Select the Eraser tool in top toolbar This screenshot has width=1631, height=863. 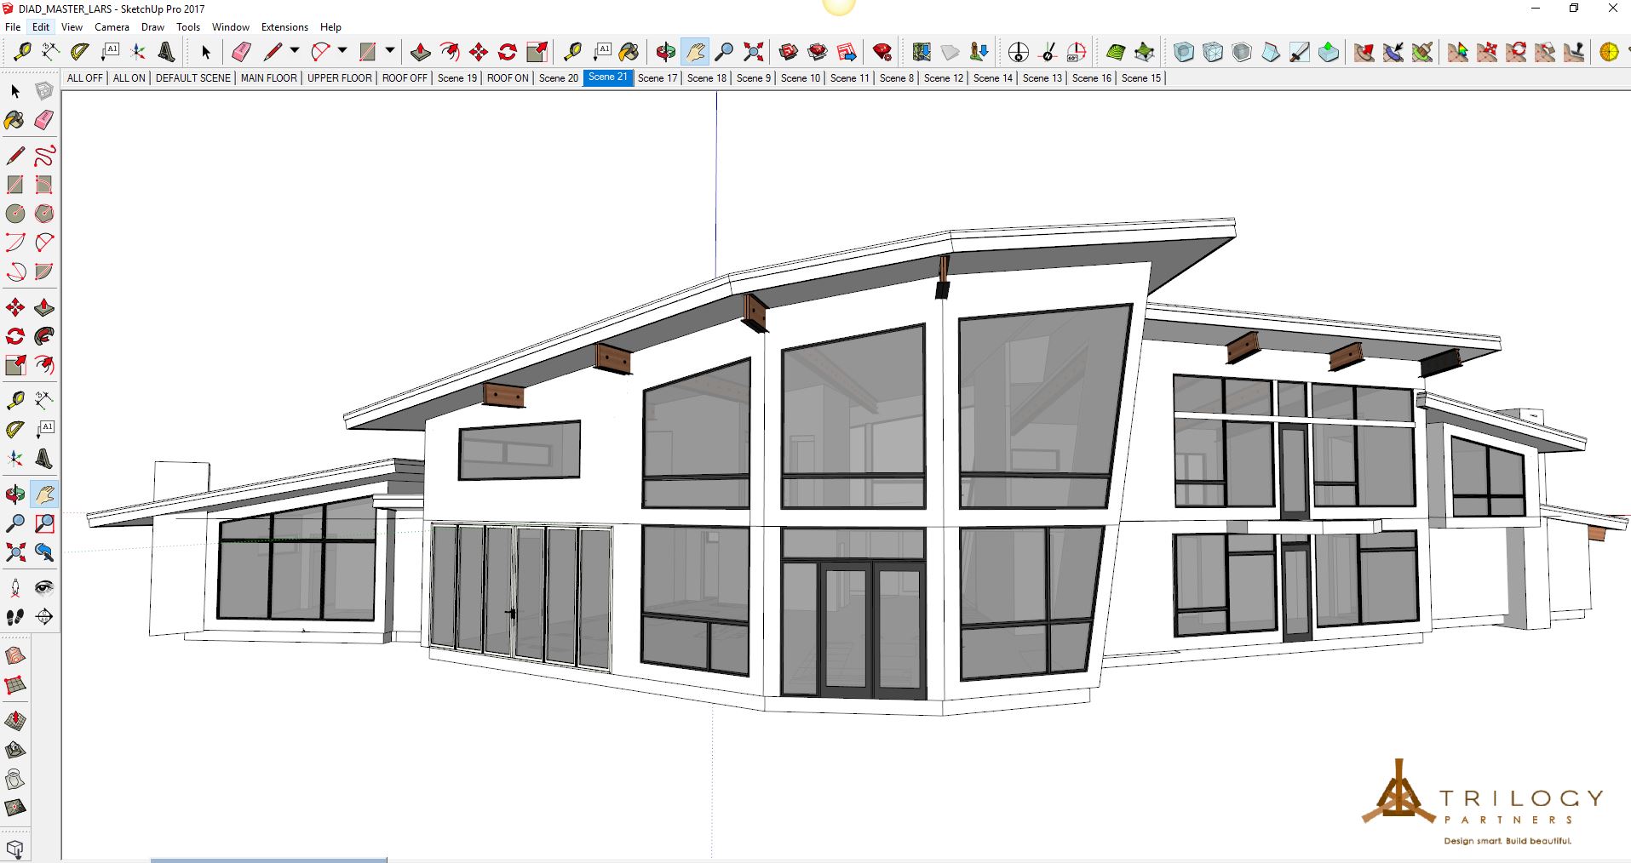click(241, 52)
